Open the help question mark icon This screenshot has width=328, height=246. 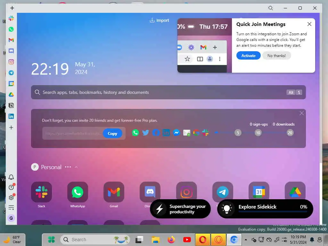click(x=11, y=187)
